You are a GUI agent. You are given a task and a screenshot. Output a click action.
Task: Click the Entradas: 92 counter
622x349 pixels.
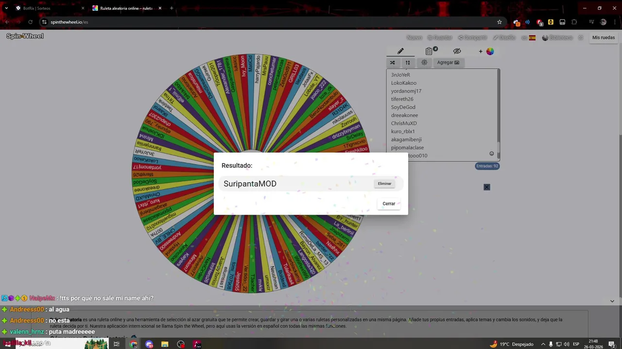click(487, 166)
